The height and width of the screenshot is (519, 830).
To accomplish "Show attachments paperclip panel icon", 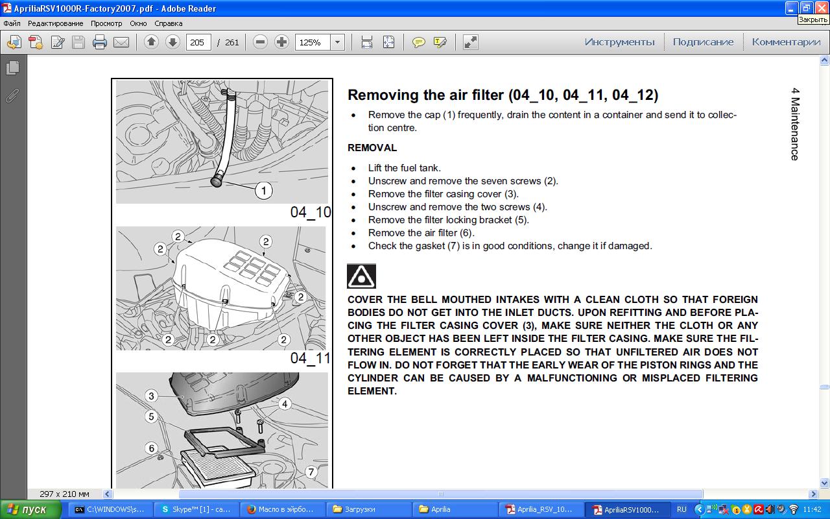I will [12, 95].
